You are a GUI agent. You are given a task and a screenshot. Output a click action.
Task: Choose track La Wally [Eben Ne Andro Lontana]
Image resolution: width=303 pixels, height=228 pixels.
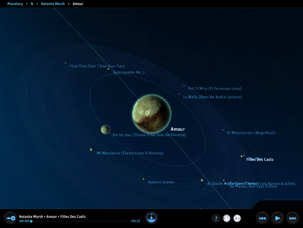(x=213, y=97)
